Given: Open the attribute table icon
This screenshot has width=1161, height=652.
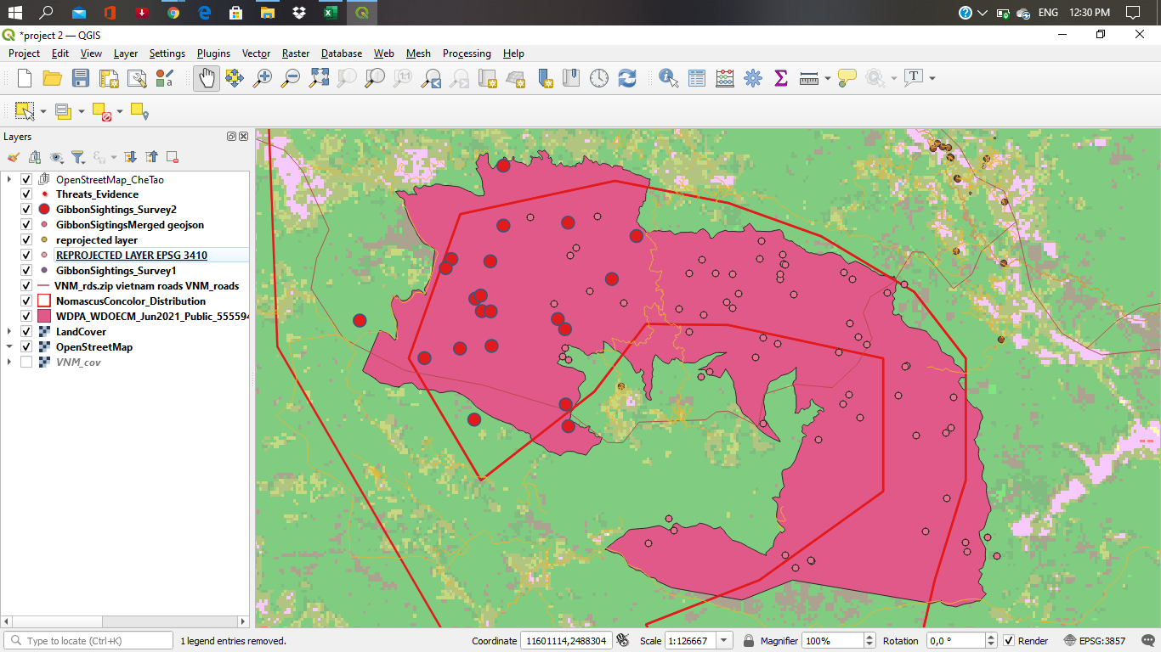Looking at the screenshot, I should (x=697, y=78).
